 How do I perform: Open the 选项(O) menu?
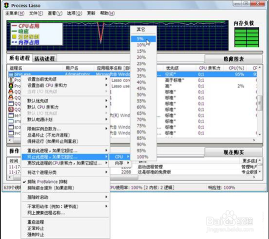[x=74, y=13]
